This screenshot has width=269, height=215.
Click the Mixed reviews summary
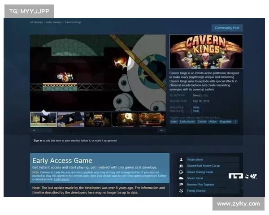click(197, 95)
